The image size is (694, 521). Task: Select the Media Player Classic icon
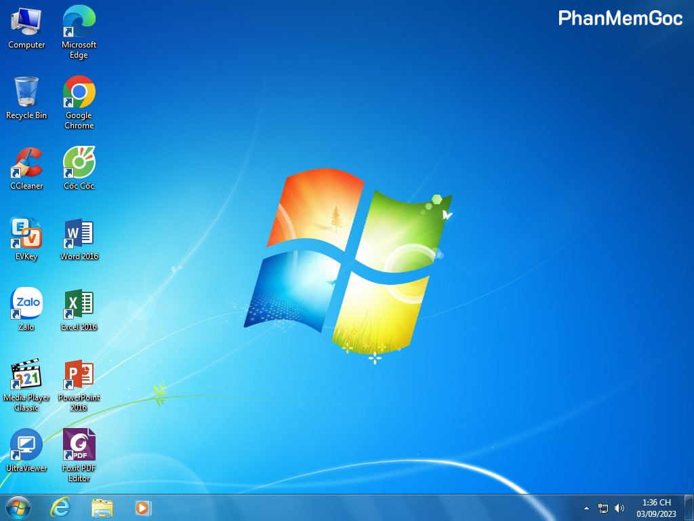point(26,375)
